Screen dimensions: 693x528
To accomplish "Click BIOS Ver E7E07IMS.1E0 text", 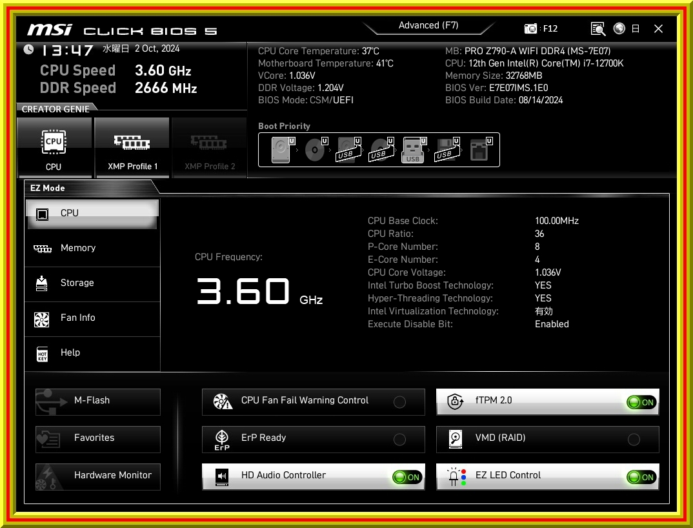I will tap(496, 88).
